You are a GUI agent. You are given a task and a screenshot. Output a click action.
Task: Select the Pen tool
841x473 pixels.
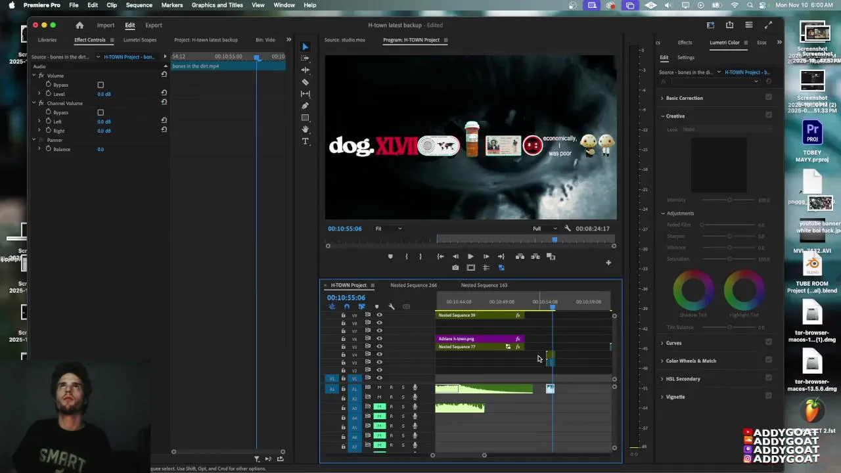click(305, 106)
